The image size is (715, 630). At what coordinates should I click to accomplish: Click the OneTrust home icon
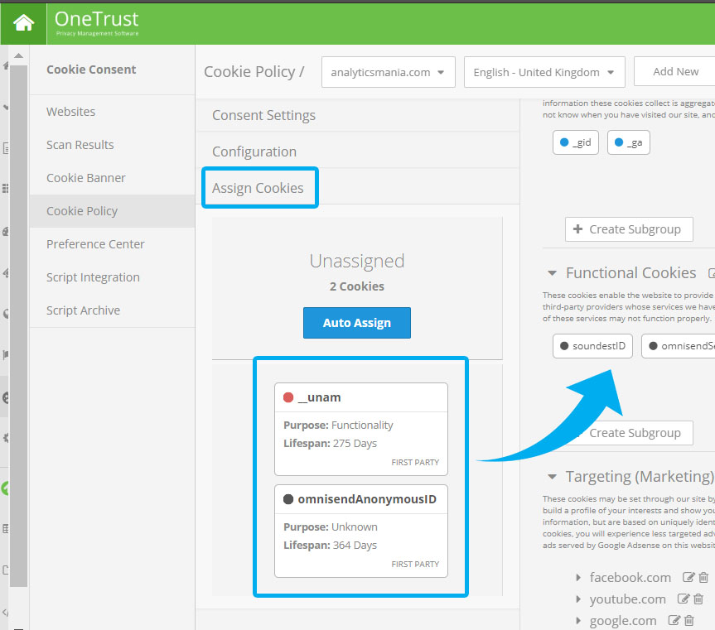[x=23, y=22]
